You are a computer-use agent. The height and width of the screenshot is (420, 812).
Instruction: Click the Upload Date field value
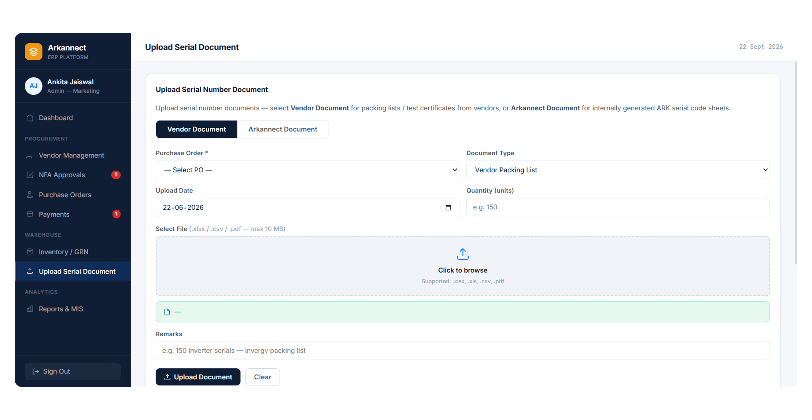[x=183, y=208]
